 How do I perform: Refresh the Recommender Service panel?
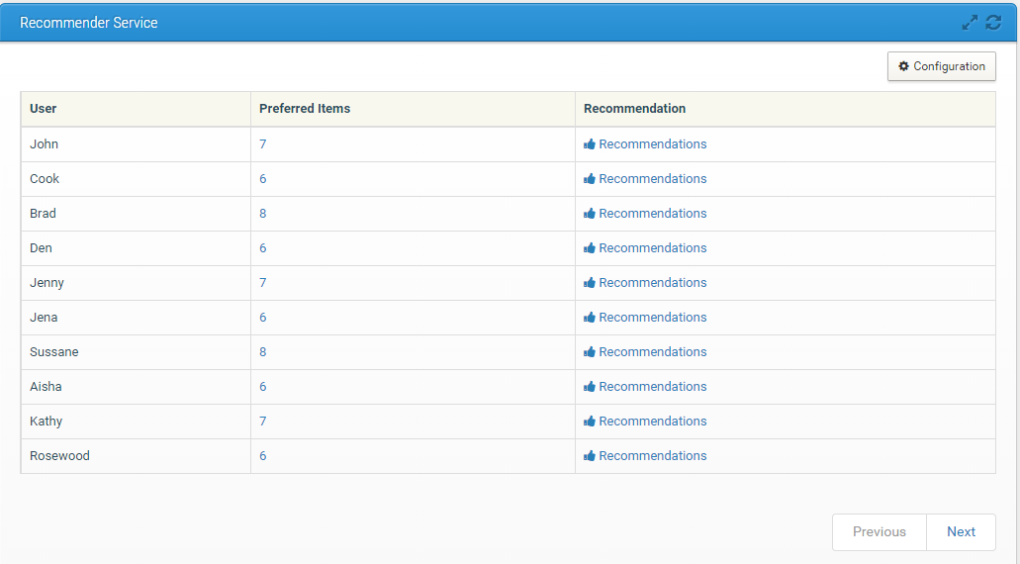[x=993, y=22]
